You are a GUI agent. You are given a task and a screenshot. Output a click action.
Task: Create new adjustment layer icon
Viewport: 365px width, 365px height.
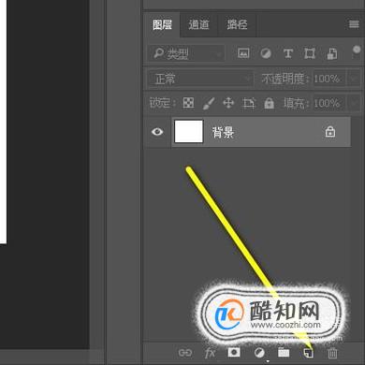pyautogui.click(x=259, y=353)
